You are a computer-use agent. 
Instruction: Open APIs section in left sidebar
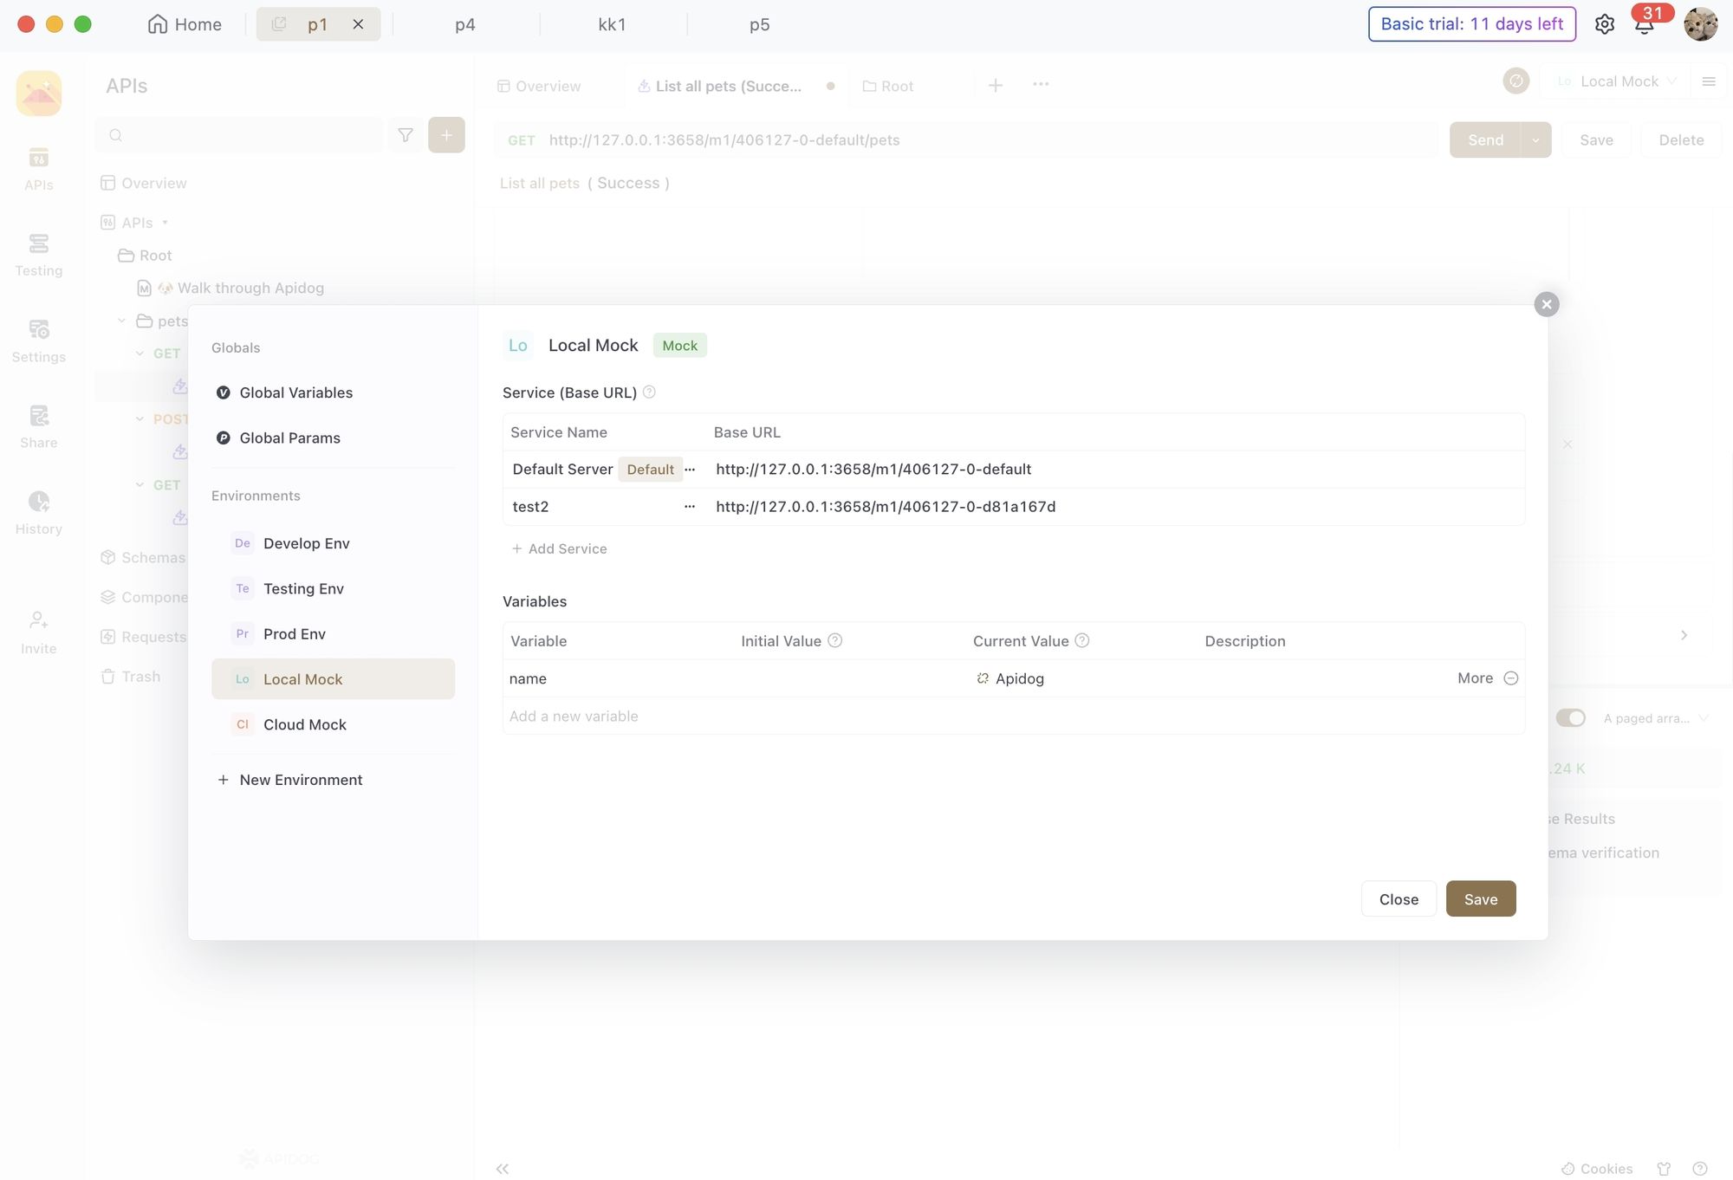38,169
